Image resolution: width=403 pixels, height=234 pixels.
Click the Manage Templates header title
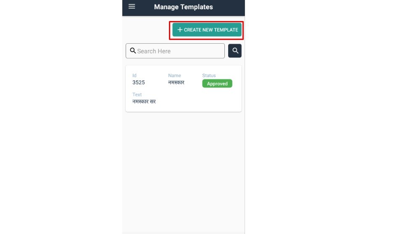point(183,7)
